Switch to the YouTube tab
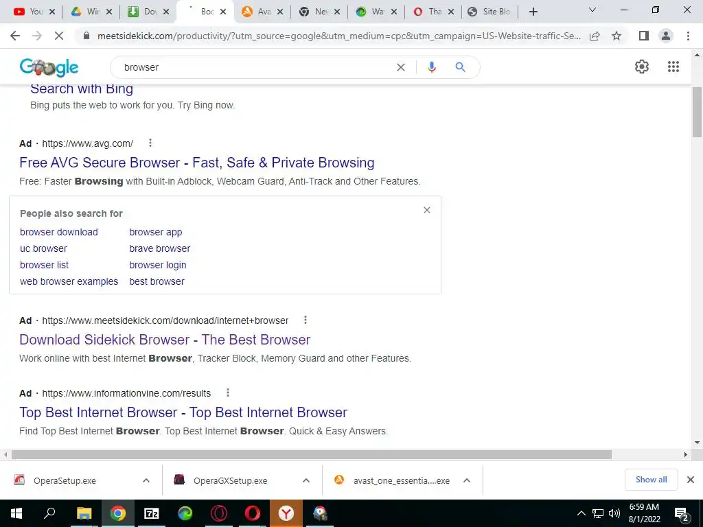 (x=27, y=12)
